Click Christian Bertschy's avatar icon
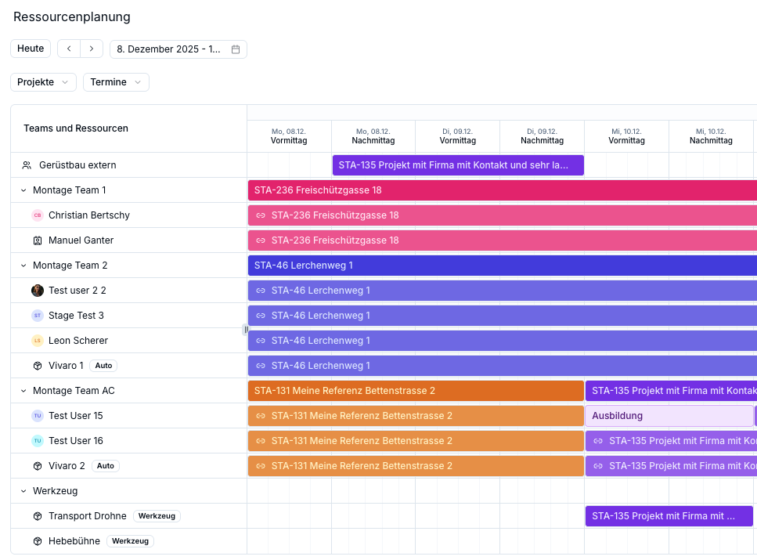 pyautogui.click(x=38, y=215)
